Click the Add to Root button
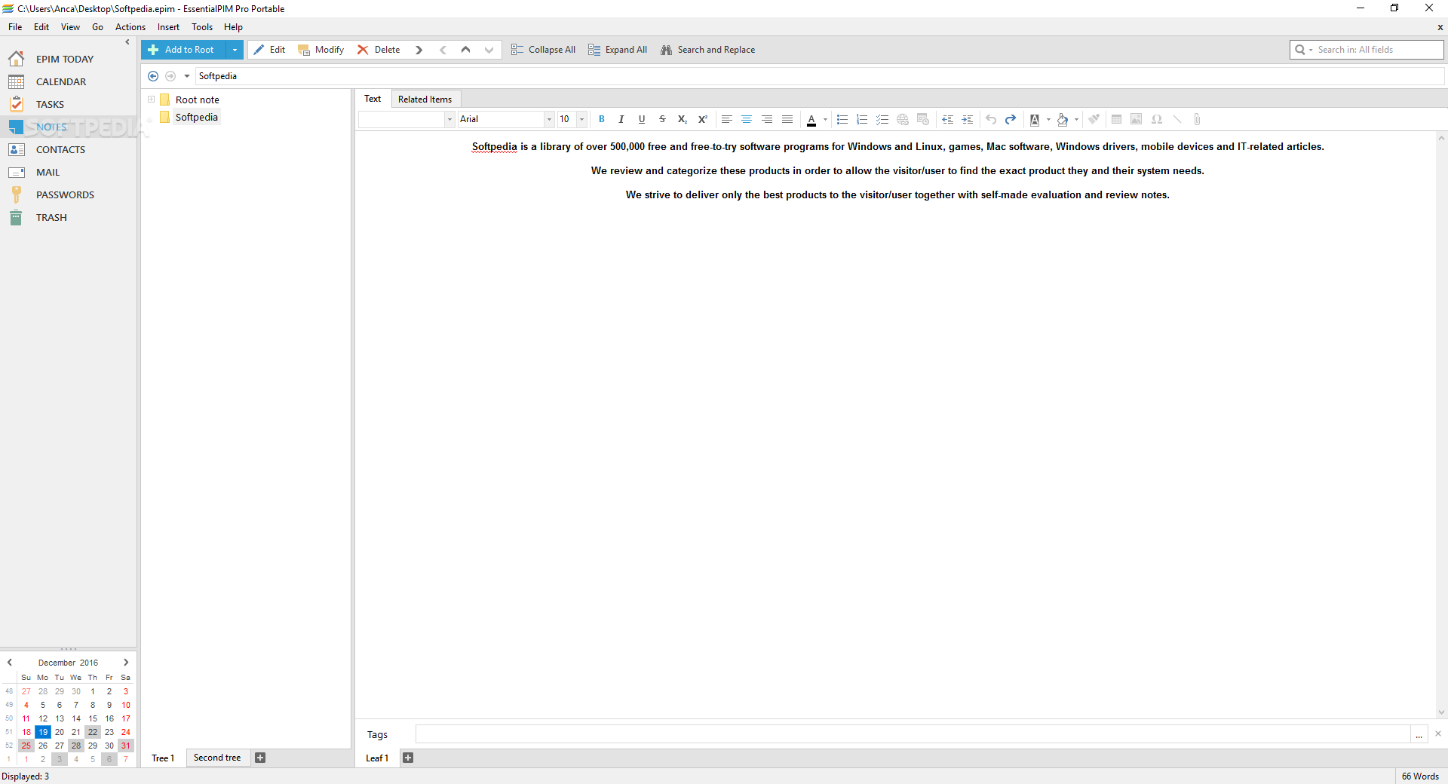This screenshot has height=784, width=1448. pos(184,50)
